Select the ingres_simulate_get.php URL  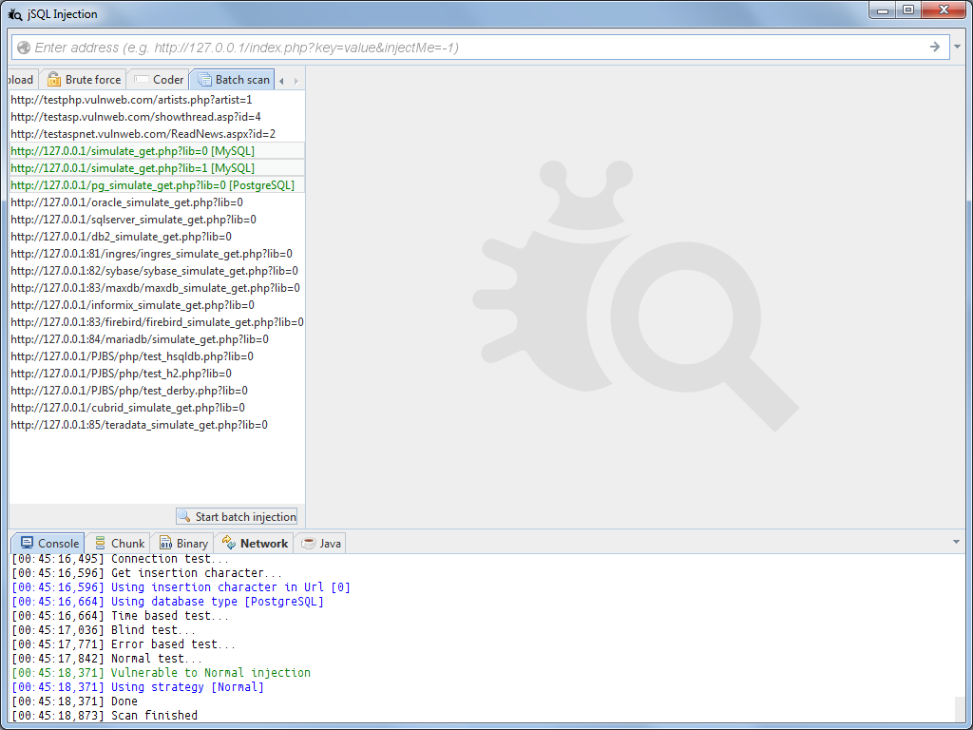click(x=157, y=253)
